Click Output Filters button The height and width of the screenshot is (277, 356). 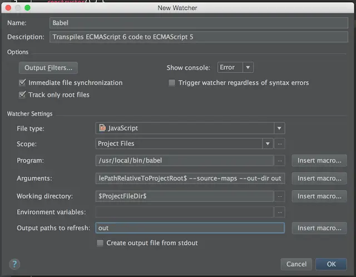(48, 68)
